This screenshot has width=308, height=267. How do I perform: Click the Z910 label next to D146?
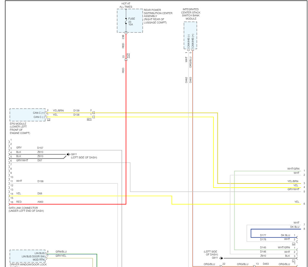pos(263,256)
